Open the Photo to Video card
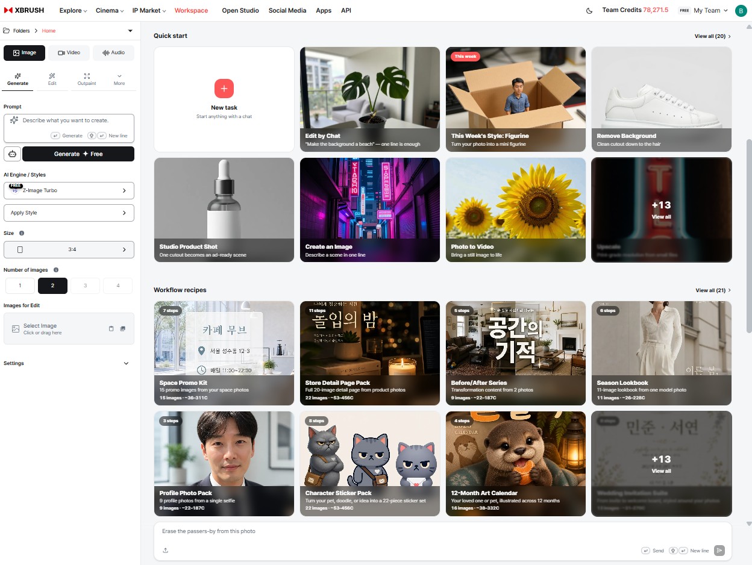Screen dimensions: 752x565 coord(516,210)
